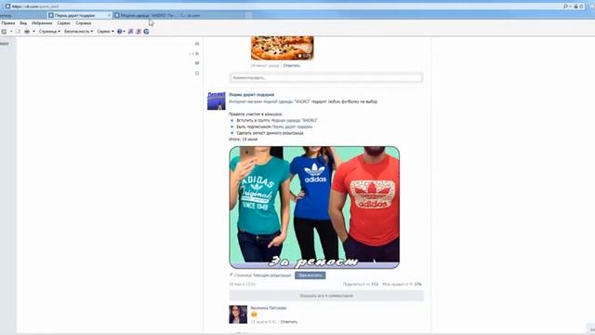Click the blue help icon in toolbar
This screenshot has height=335, width=595.
120,32
